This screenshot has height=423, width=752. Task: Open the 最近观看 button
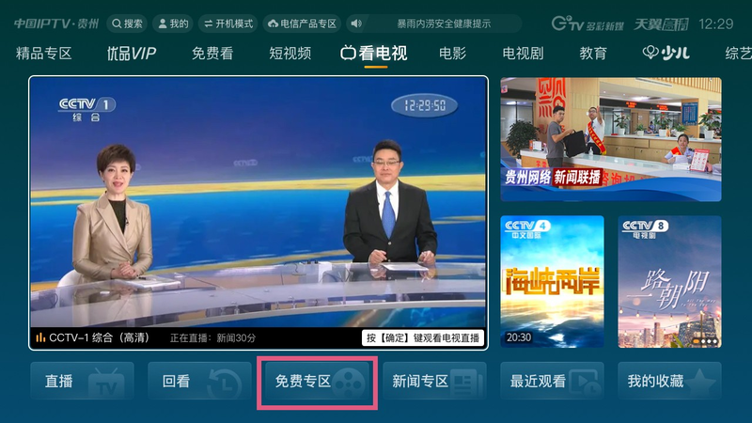(x=552, y=382)
